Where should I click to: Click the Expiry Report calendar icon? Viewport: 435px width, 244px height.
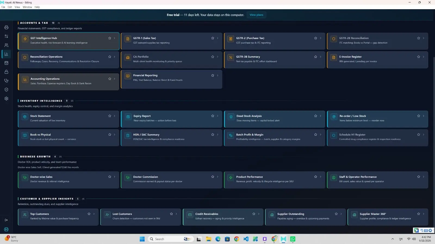coord(128,117)
